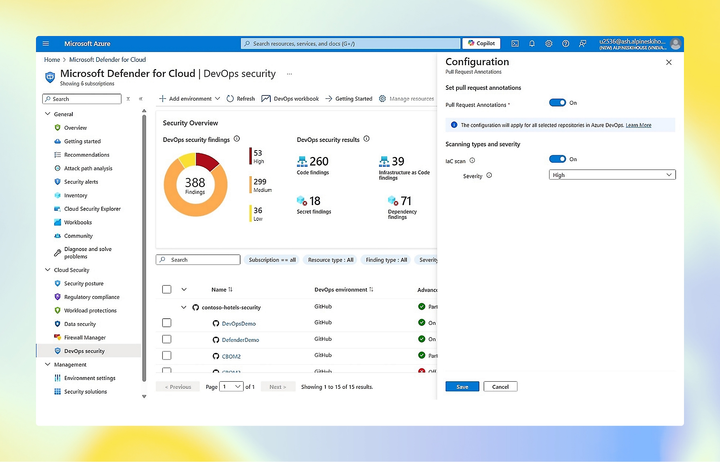The width and height of the screenshot is (720, 462).
Task: Collapse the Management section
Action: 47,364
